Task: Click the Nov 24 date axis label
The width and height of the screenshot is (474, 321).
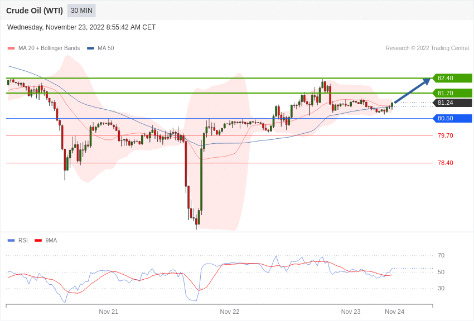Action: (x=394, y=312)
